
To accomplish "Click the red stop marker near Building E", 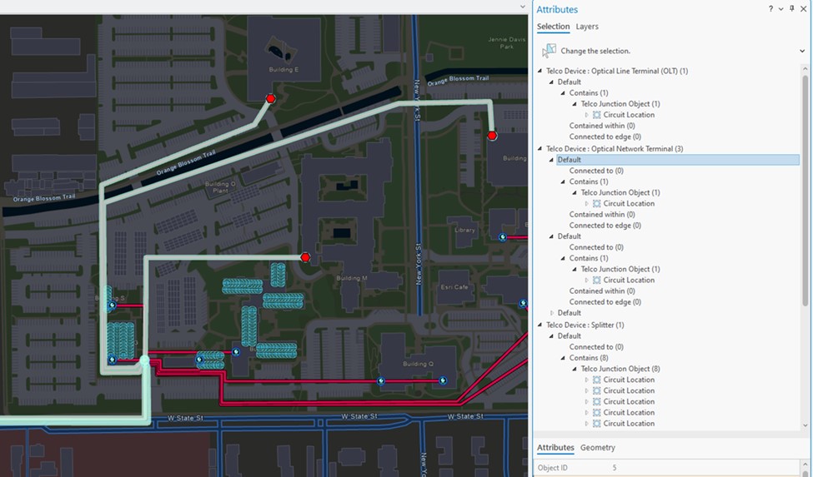I will [x=270, y=98].
